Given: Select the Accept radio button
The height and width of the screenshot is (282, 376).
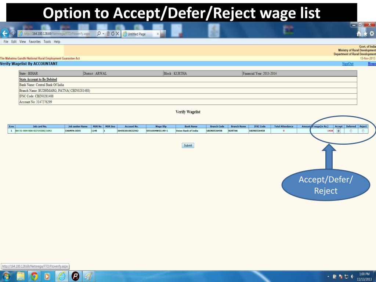Looking at the screenshot, I should point(339,131).
